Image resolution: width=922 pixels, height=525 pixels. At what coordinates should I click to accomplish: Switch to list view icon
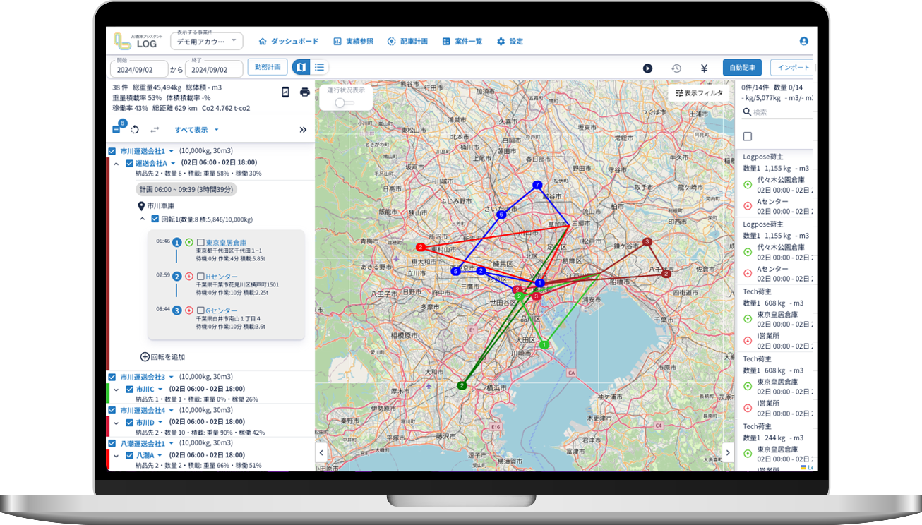(x=319, y=67)
